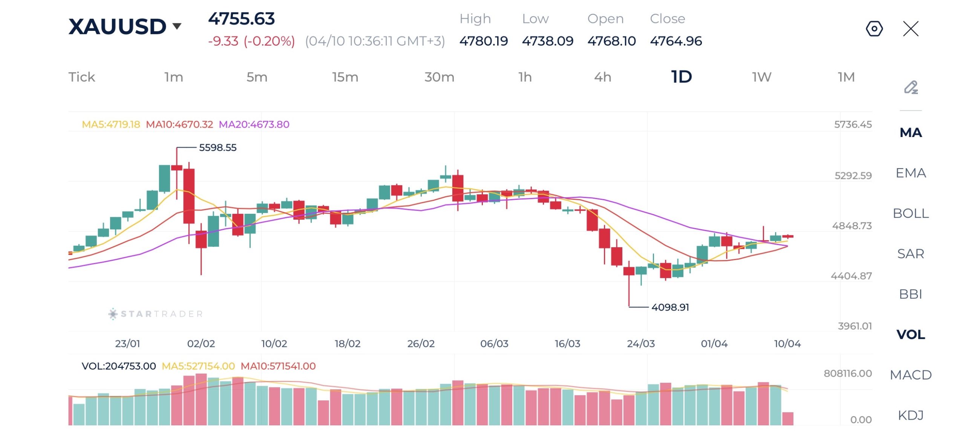Switch sub-chart to MACD

910,375
